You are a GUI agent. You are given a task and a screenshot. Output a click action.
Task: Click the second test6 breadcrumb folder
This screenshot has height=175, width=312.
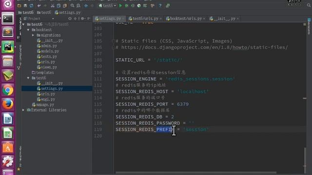(x=44, y=13)
